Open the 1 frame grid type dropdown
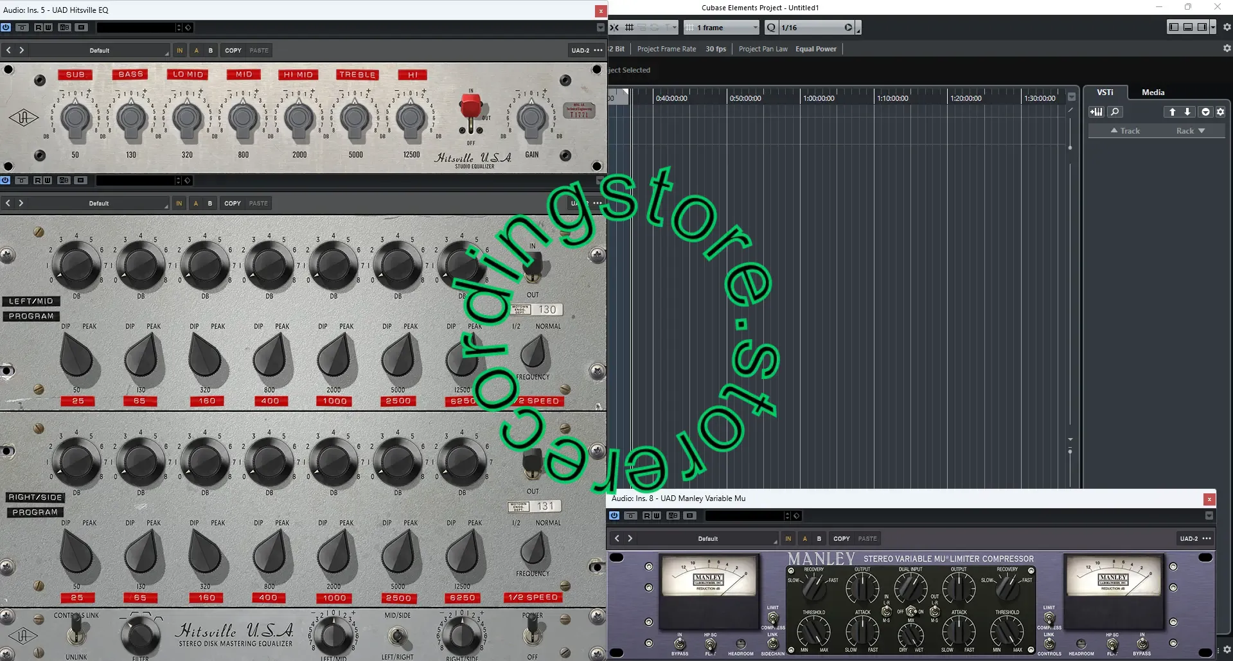The width and height of the screenshot is (1233, 661). [722, 28]
